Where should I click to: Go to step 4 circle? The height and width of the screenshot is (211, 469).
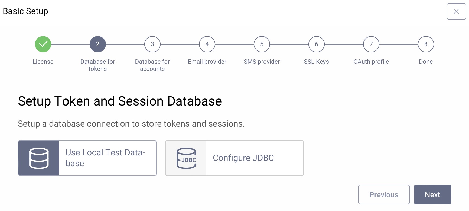[207, 44]
